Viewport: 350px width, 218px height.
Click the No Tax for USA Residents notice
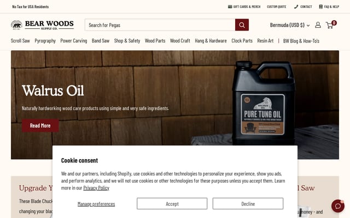(31, 7)
